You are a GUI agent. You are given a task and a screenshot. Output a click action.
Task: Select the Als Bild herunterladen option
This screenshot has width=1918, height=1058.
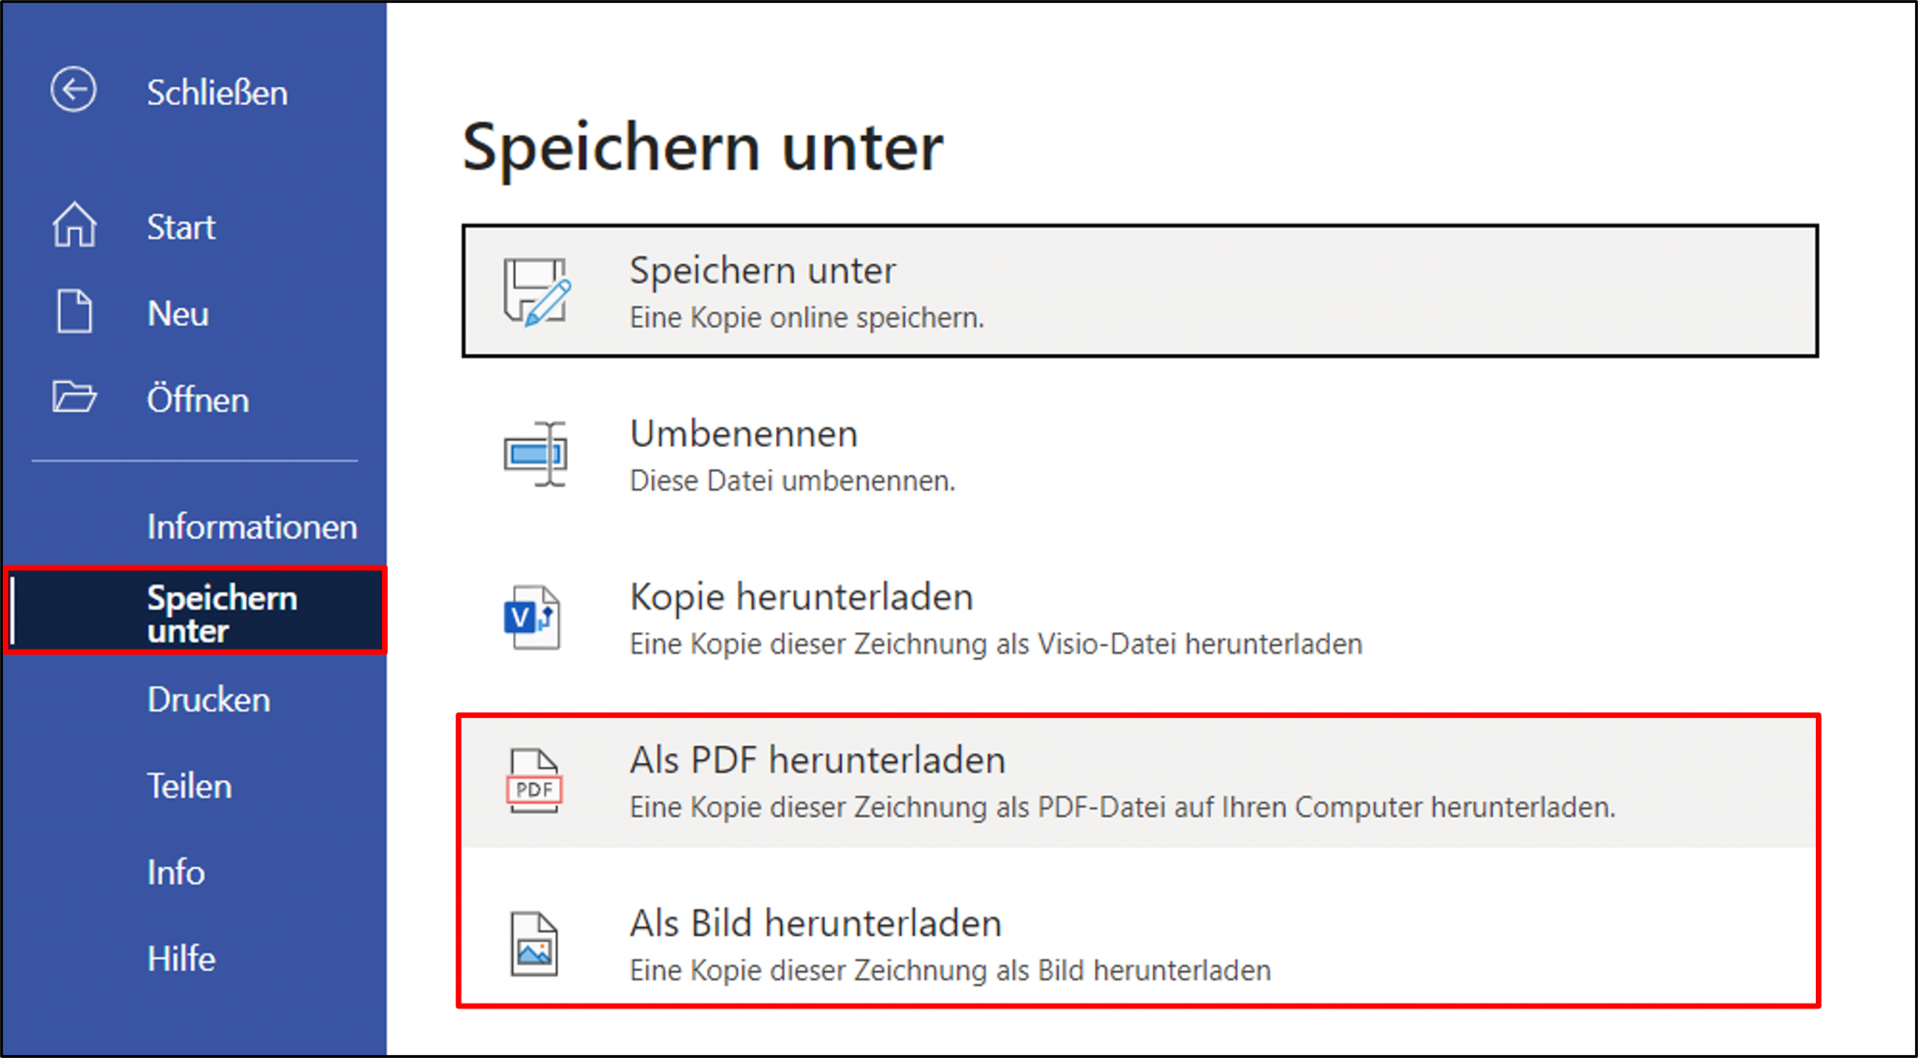(815, 922)
